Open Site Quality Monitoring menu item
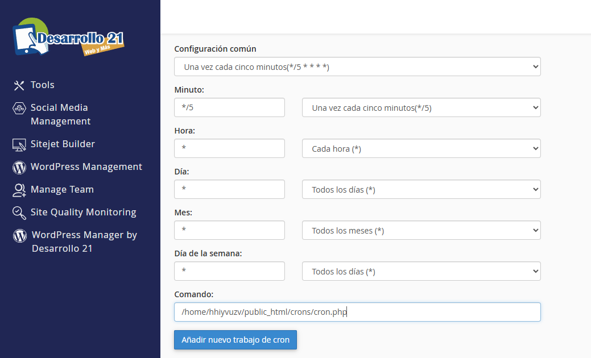591x358 pixels. click(83, 212)
